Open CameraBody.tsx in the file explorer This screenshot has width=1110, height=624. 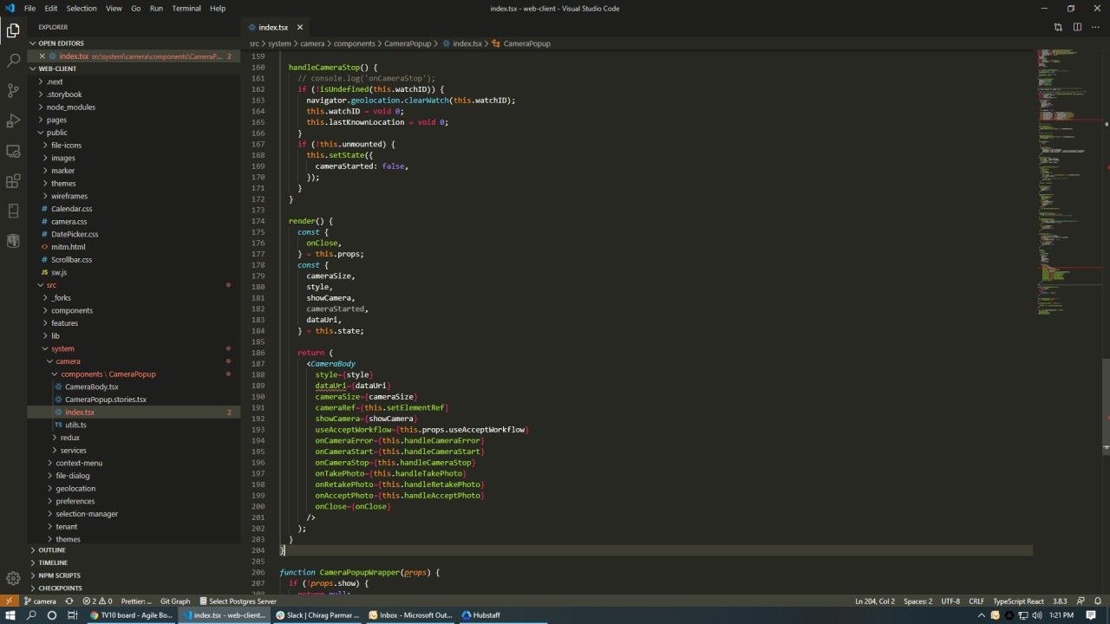[91, 387]
